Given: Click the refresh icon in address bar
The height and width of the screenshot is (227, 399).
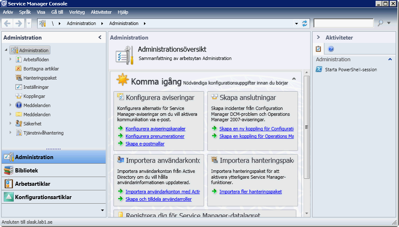Looking at the screenshot, I should [305, 23].
